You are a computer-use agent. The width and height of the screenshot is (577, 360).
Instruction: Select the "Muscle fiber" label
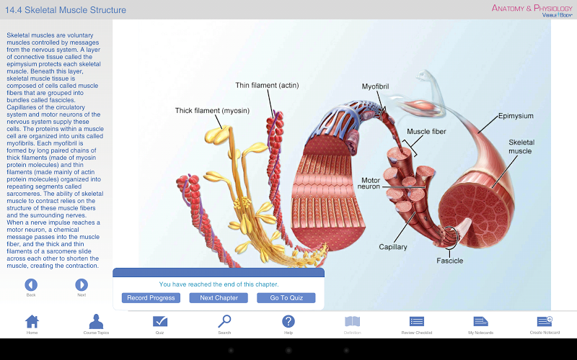[x=426, y=132]
